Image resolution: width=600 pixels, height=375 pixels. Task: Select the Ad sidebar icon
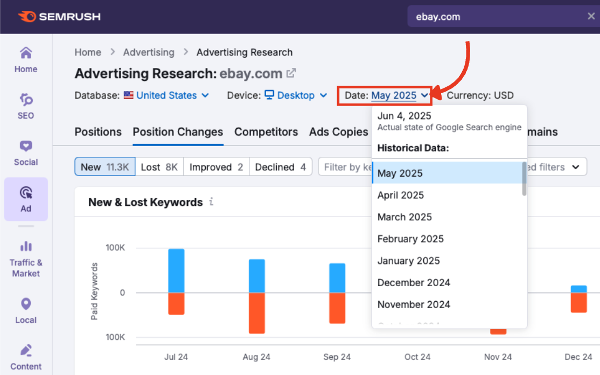(25, 199)
